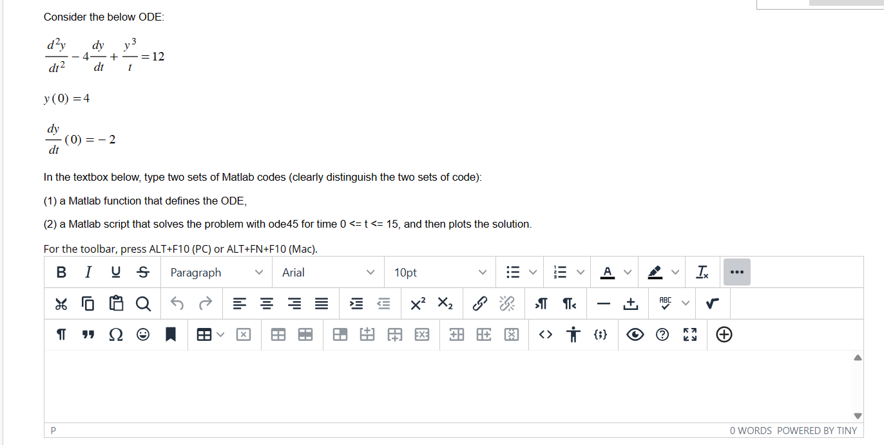884x445 pixels.
Task: Justify the text
Action: point(322,304)
